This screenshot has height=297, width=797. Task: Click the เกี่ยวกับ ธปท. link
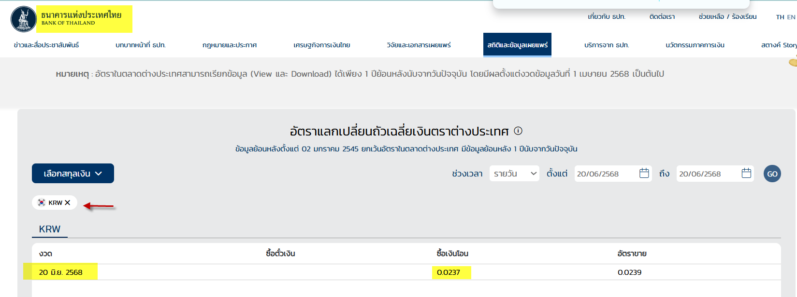click(x=607, y=17)
